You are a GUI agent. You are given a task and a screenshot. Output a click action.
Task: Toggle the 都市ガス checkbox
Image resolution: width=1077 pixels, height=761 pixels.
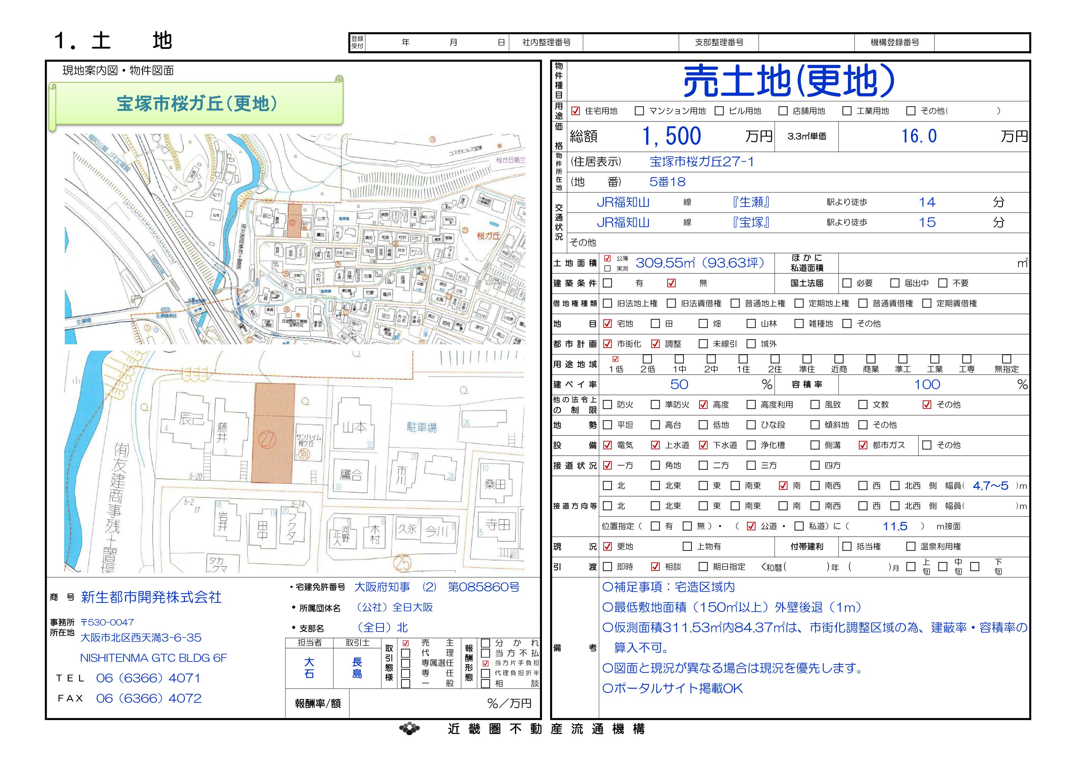[863, 445]
